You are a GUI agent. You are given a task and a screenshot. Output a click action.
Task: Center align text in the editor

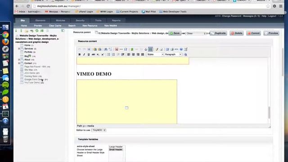pyautogui.click(x=133, y=54)
